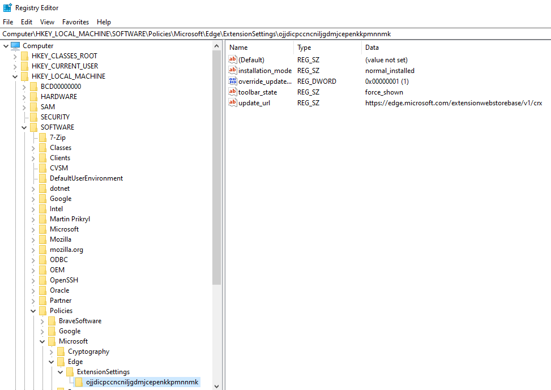
Task: Collapse HKEY_LOCAL_MACHINE node
Action: point(15,76)
